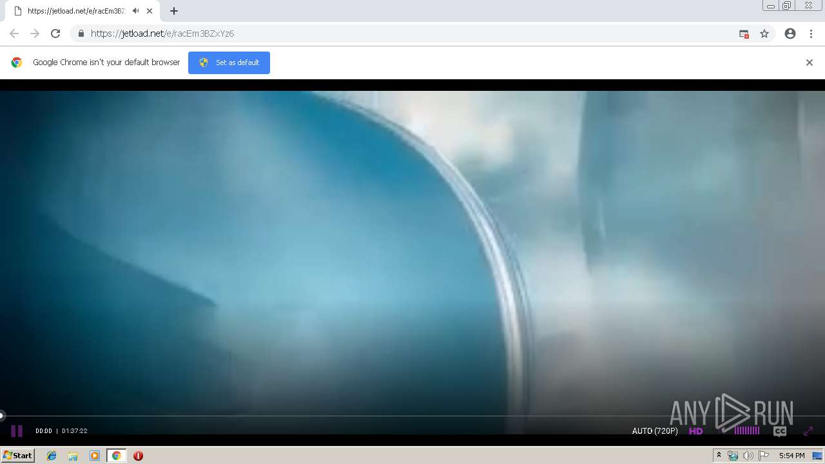Open the red Opera taskbar icon
The height and width of the screenshot is (464, 825).
138,456
